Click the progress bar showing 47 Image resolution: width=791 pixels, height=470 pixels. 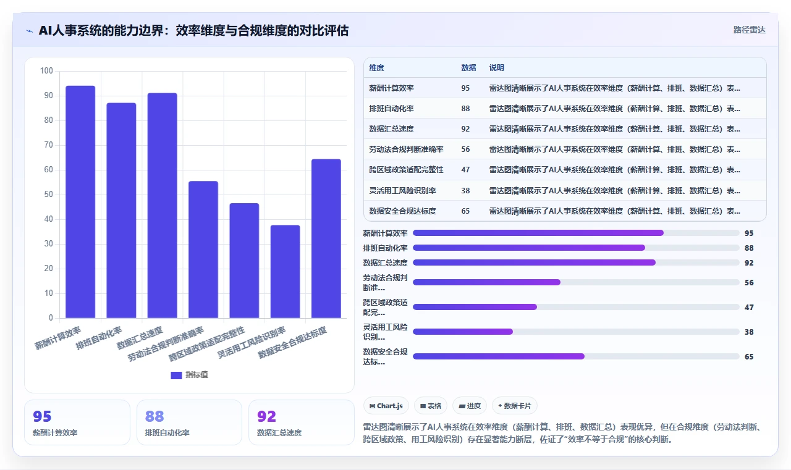point(576,307)
